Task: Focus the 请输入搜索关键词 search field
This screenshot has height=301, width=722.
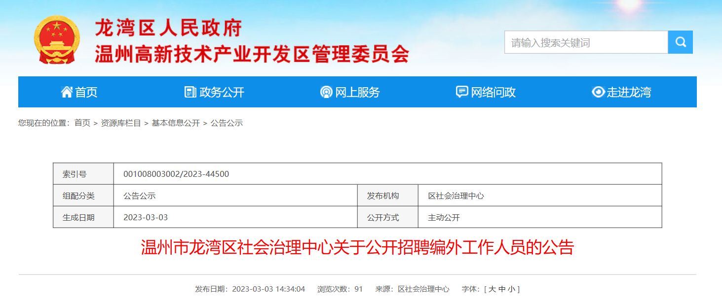Action: (x=585, y=42)
